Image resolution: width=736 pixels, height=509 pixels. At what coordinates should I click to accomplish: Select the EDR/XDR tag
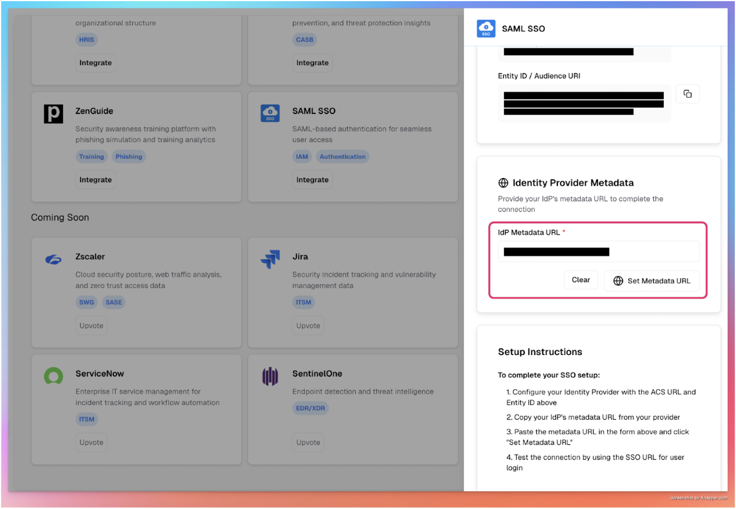pyautogui.click(x=311, y=408)
